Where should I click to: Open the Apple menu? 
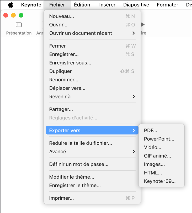pos(10,4)
